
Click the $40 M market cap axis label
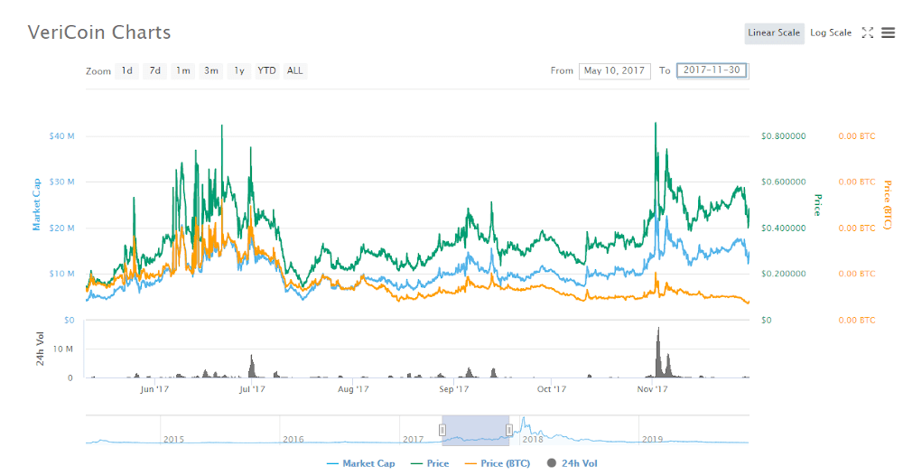61,136
